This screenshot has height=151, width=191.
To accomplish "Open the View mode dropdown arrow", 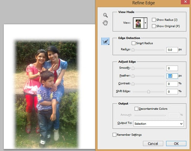I will (146, 23).
